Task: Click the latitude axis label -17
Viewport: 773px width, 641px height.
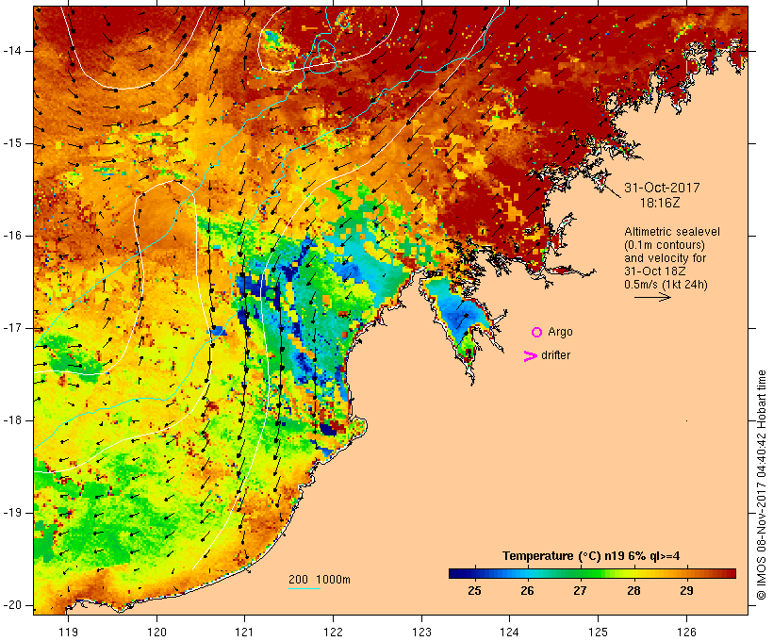Action: [x=12, y=328]
